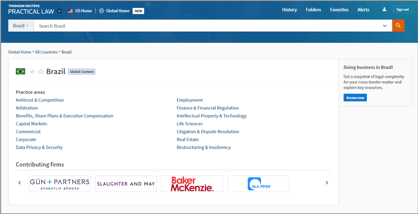Click the NEW badge in header
Image resolution: width=418 pixels, height=214 pixels.
[139, 11]
